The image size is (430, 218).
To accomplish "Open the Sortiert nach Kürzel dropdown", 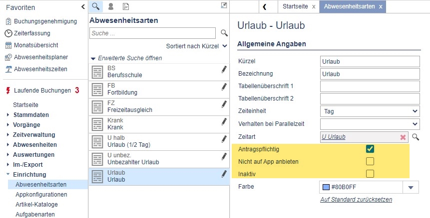I will pyautogui.click(x=197, y=46).
